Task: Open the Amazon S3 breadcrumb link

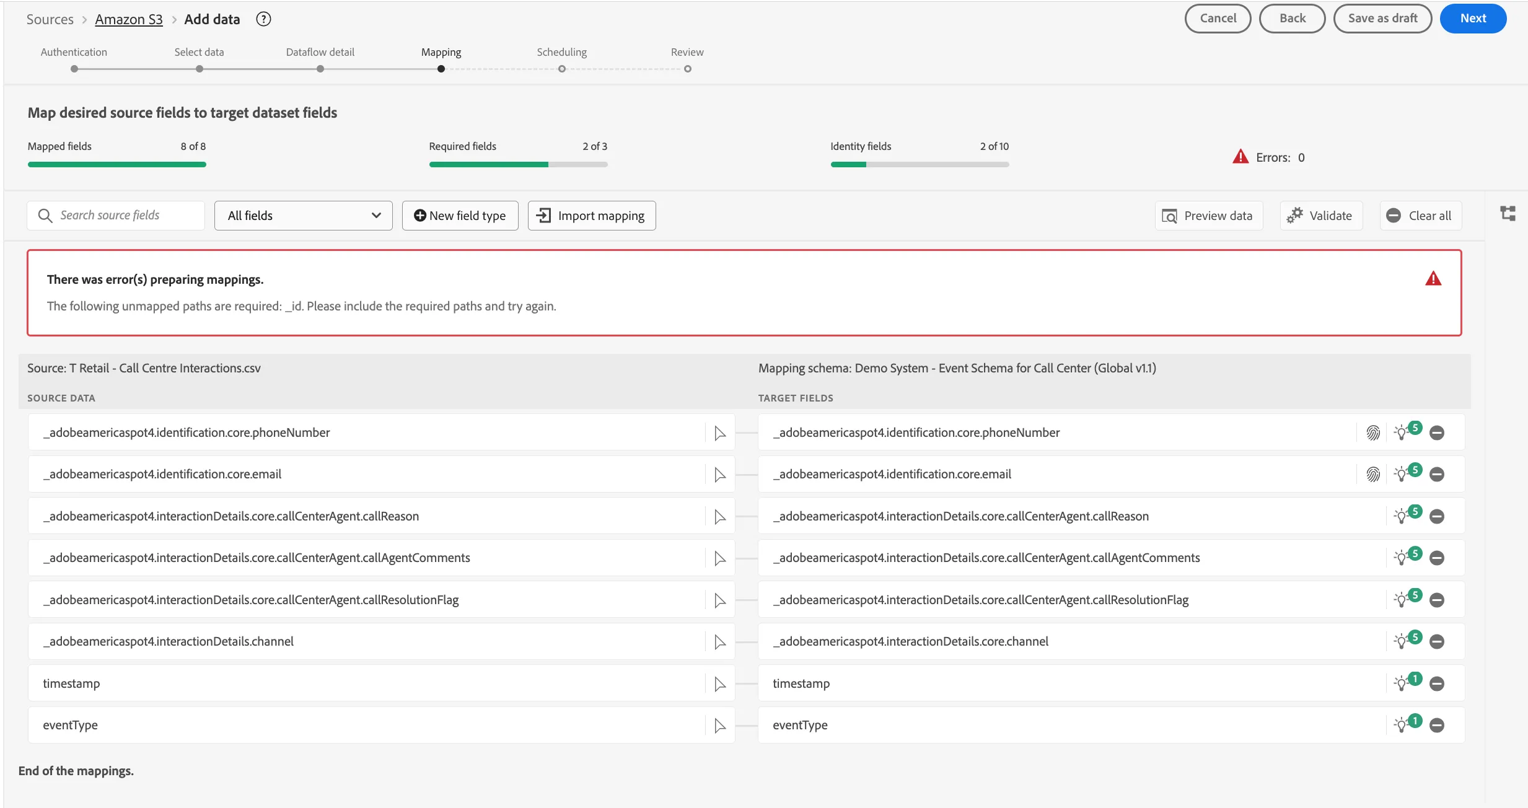Action: coord(129,19)
